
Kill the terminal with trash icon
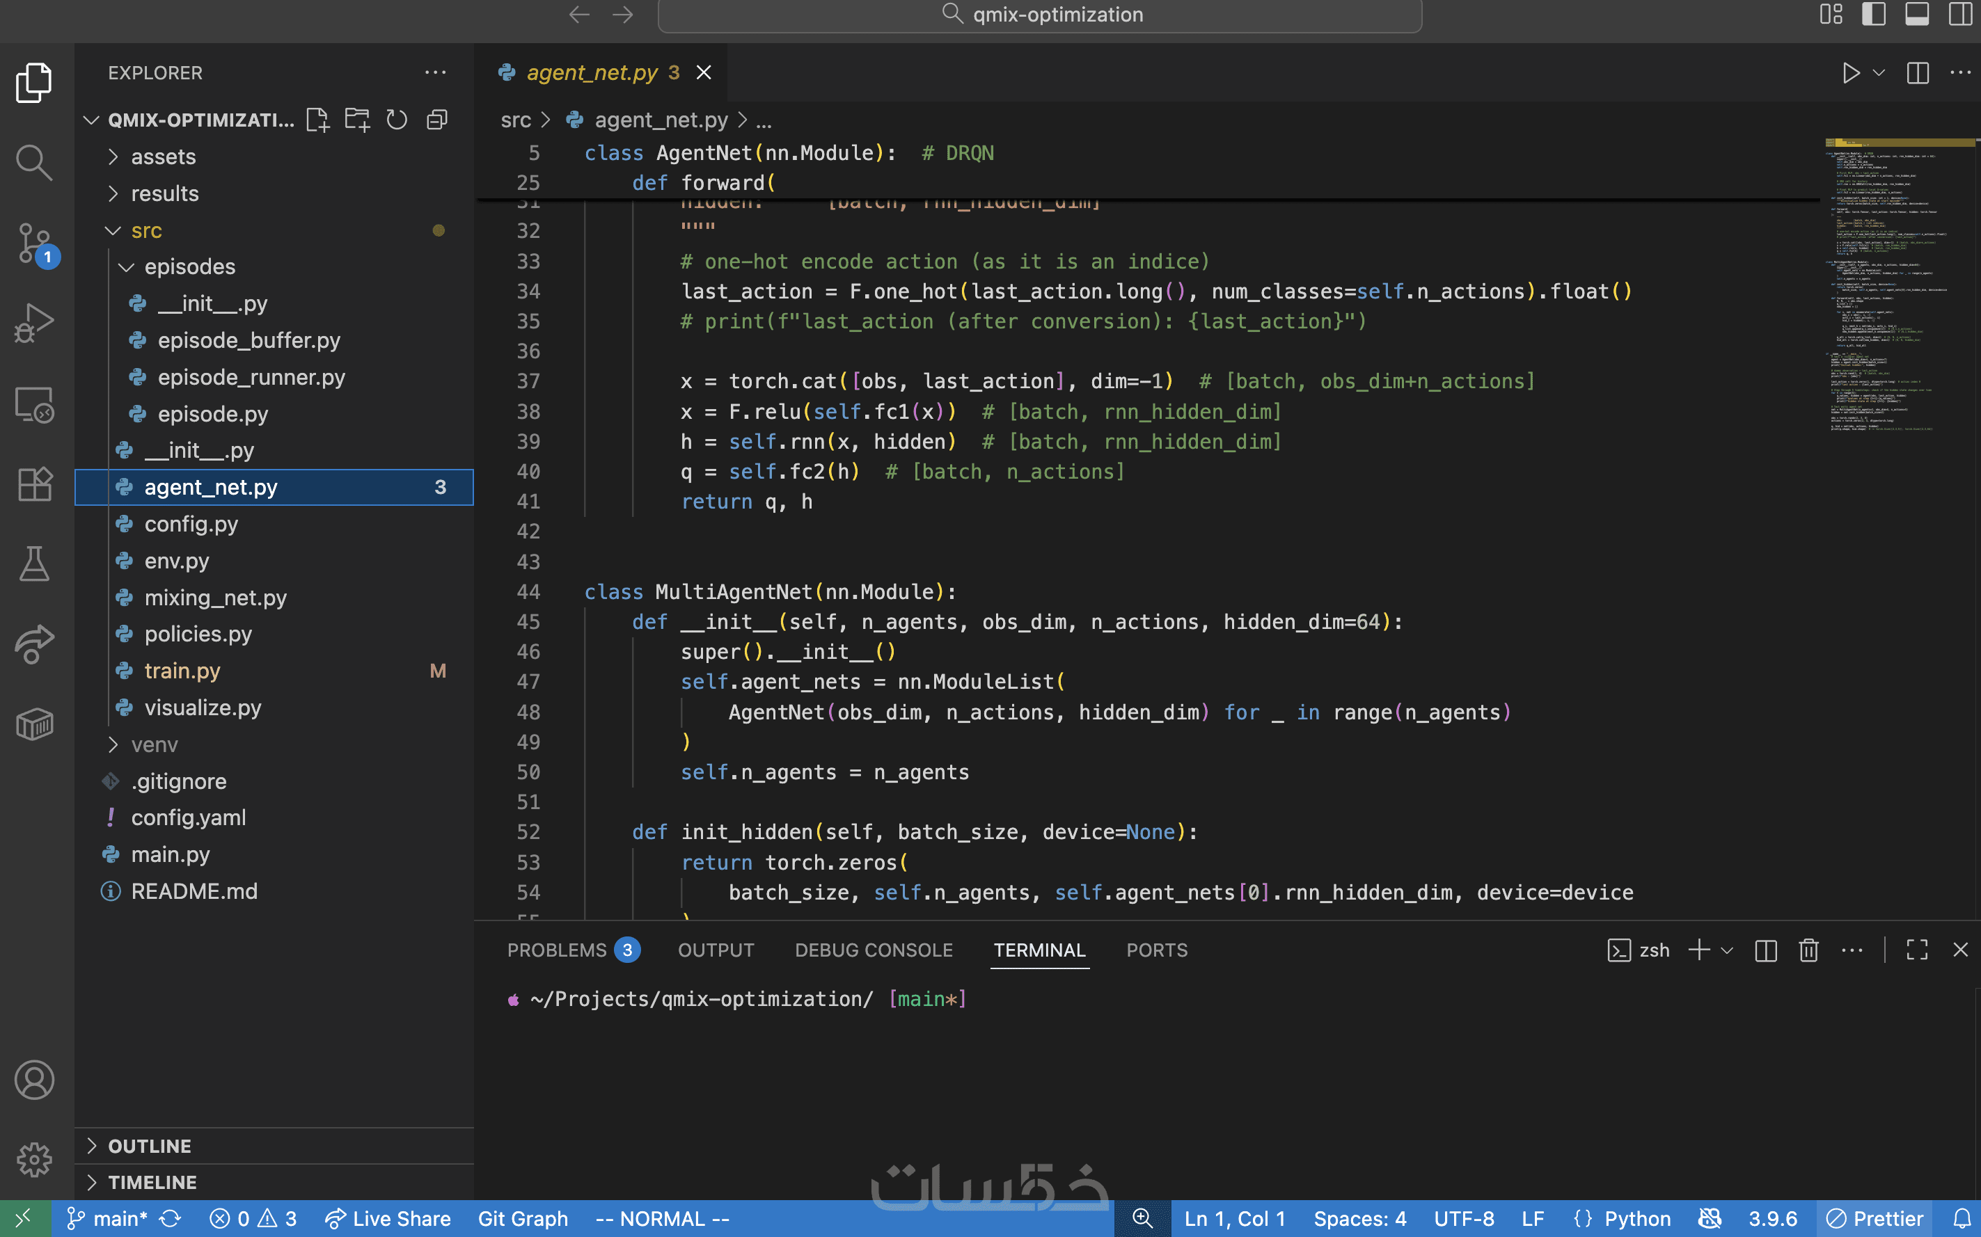pyautogui.click(x=1808, y=950)
